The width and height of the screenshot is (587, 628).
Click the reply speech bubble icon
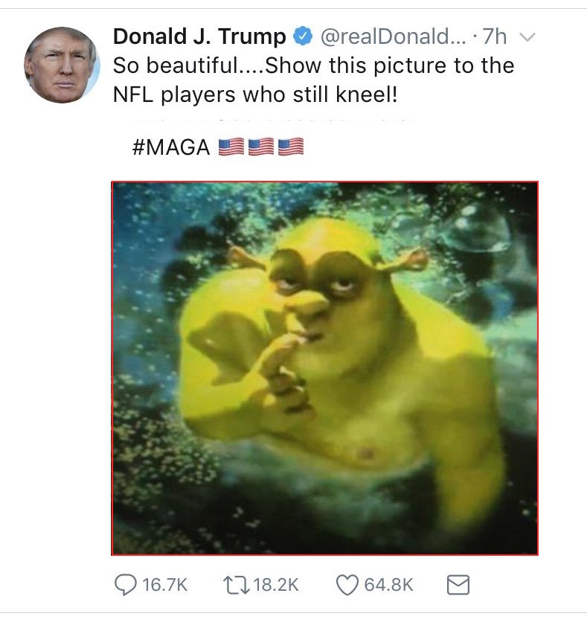pos(125,585)
